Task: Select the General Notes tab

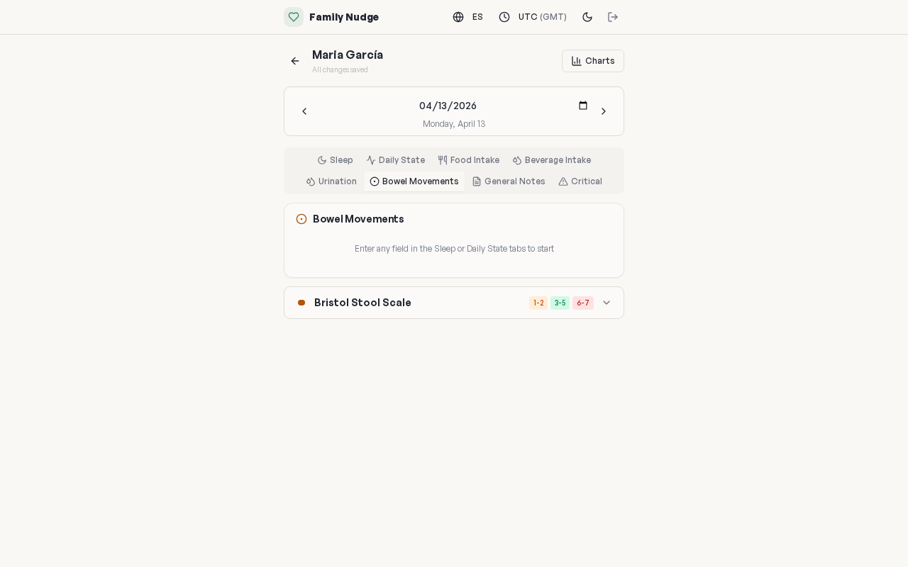Action: (x=509, y=181)
